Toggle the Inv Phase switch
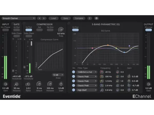Image resolution: width=154 pixels, height=115 pixels. point(5,30)
